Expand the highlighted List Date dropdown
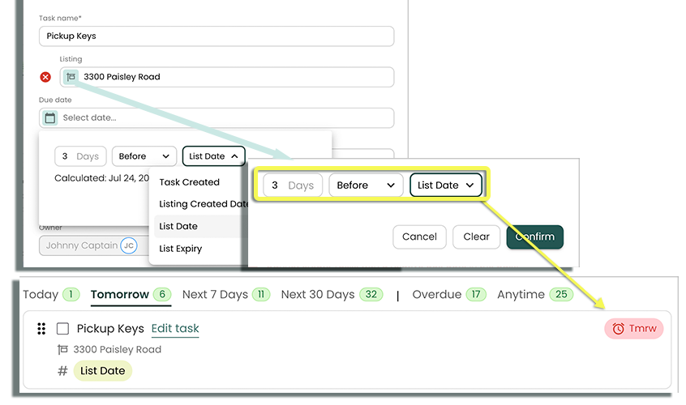686x405 pixels. tap(446, 185)
